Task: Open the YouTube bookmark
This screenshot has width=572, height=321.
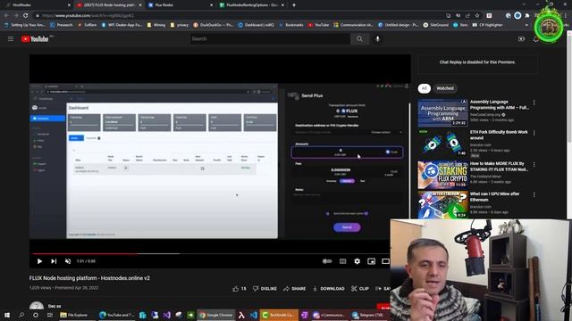Action: point(318,25)
